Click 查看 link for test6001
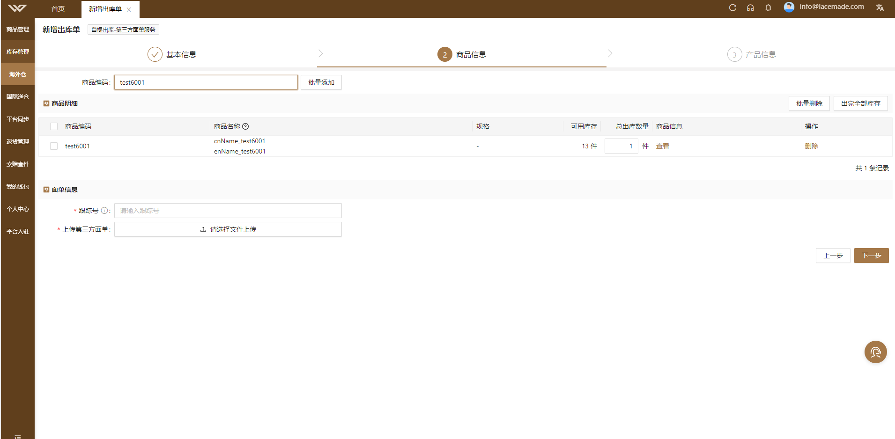 (x=663, y=146)
